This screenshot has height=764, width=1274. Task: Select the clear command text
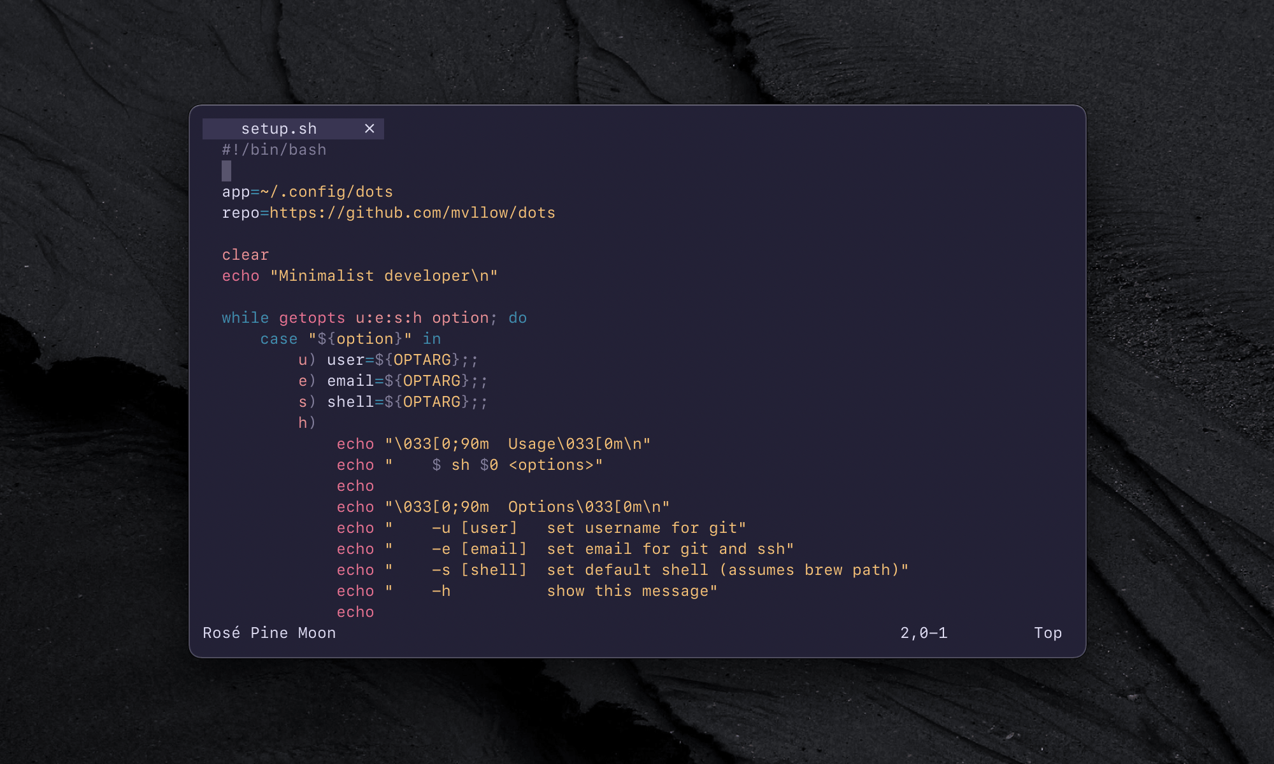[245, 254]
